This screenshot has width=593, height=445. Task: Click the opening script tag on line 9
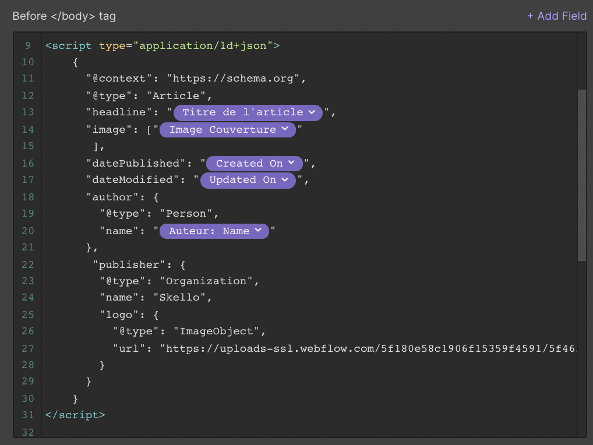click(163, 46)
